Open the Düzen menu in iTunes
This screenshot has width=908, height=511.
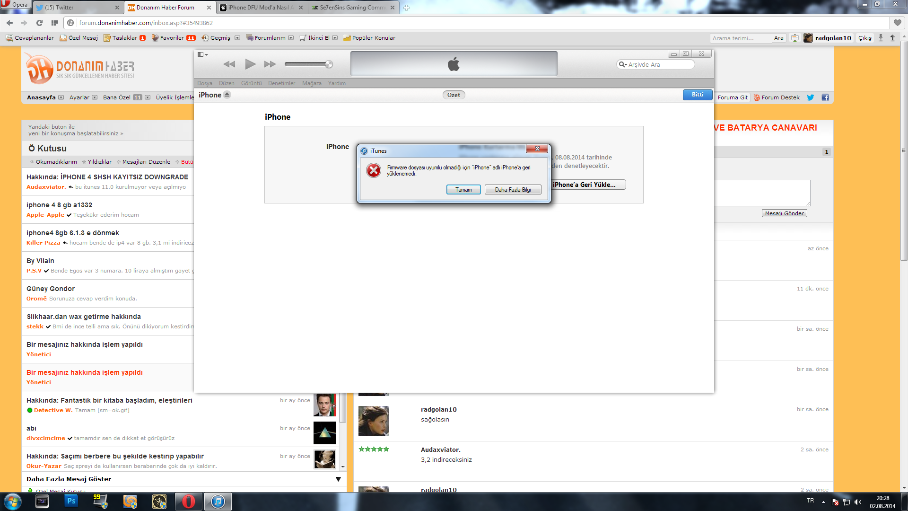227,83
